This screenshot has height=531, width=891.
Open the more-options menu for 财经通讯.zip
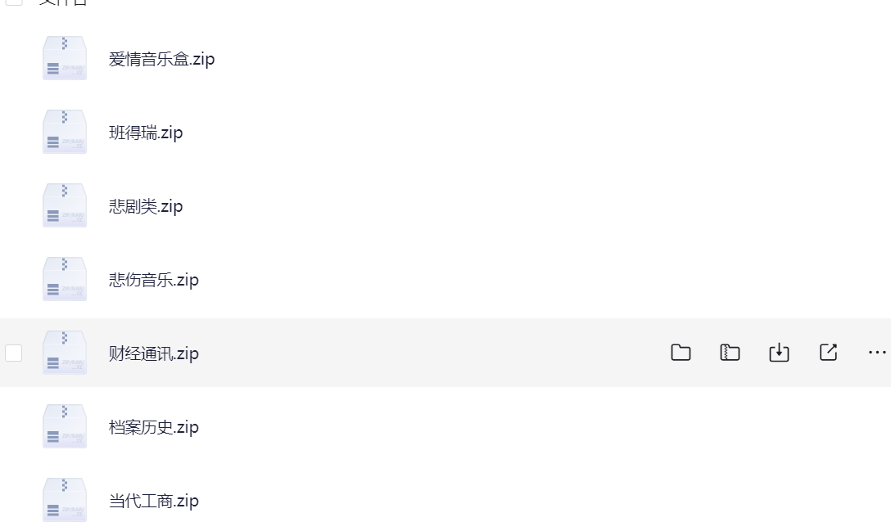(x=875, y=352)
